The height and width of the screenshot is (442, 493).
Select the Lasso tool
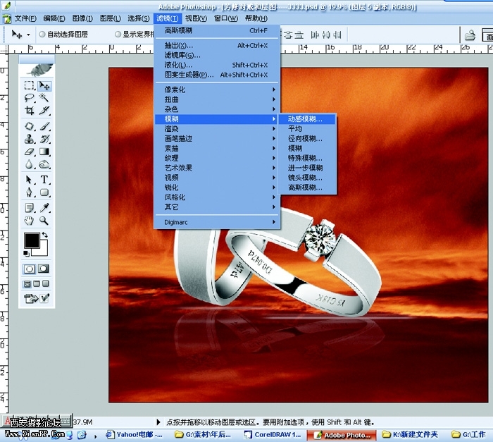(30, 98)
